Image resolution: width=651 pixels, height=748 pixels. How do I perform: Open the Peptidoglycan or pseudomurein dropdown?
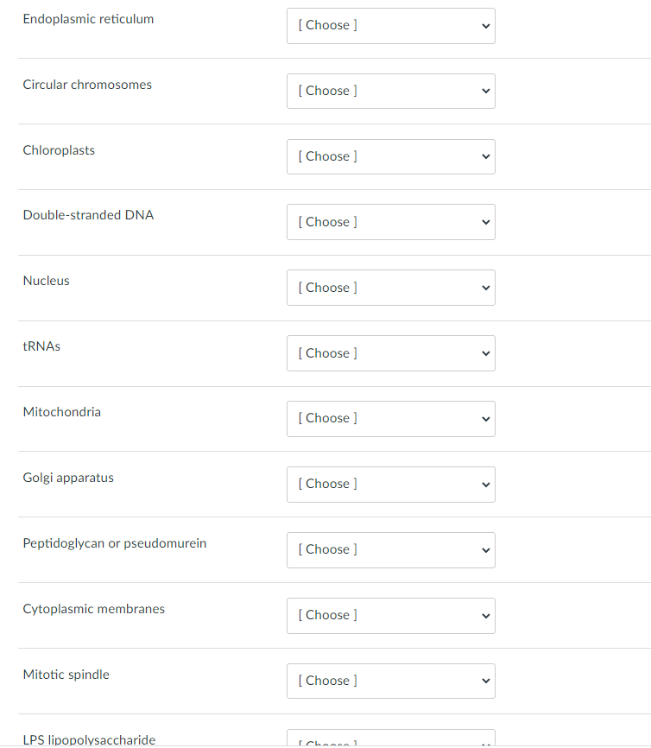point(390,549)
